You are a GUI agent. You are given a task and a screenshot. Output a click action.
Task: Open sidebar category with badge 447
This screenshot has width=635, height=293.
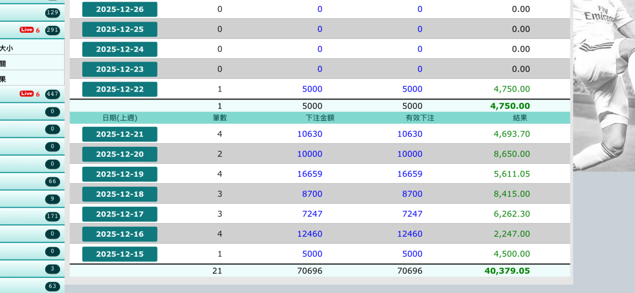[x=32, y=95]
